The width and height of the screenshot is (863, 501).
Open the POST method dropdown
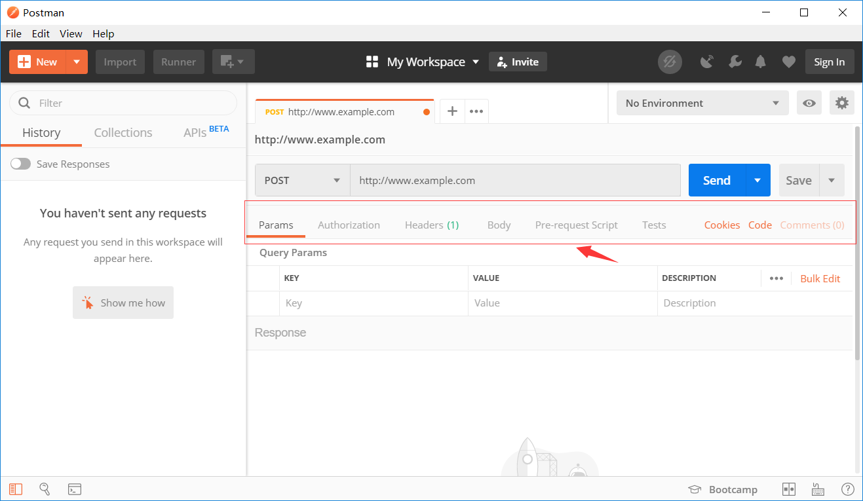302,180
